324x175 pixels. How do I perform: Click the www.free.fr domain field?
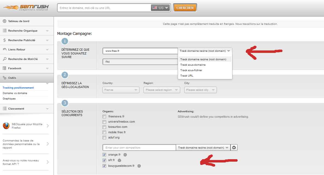pos(140,51)
